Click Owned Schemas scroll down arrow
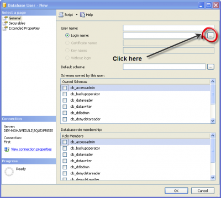The width and height of the screenshot is (221, 198). coord(213,120)
